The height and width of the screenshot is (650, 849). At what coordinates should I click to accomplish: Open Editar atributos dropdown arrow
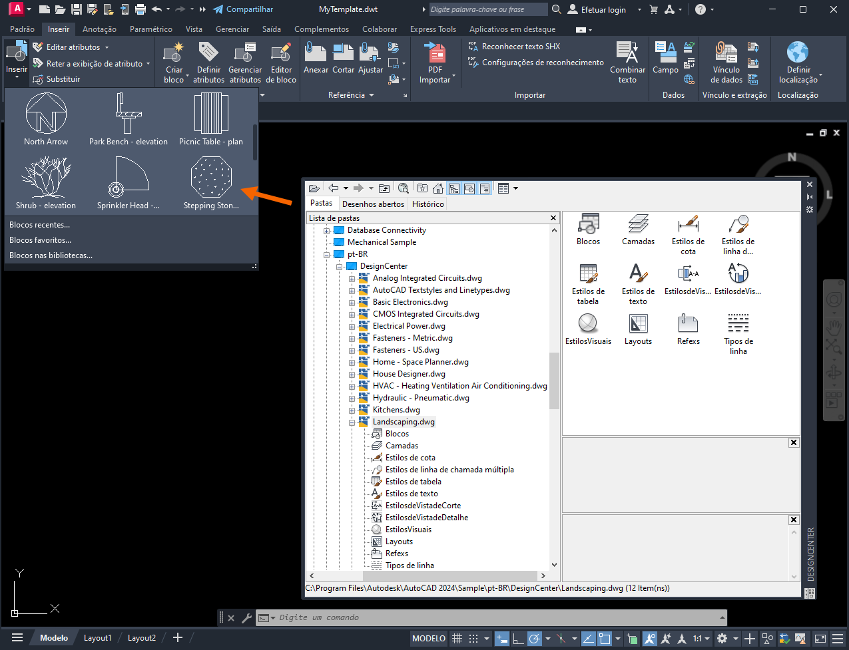(x=107, y=47)
